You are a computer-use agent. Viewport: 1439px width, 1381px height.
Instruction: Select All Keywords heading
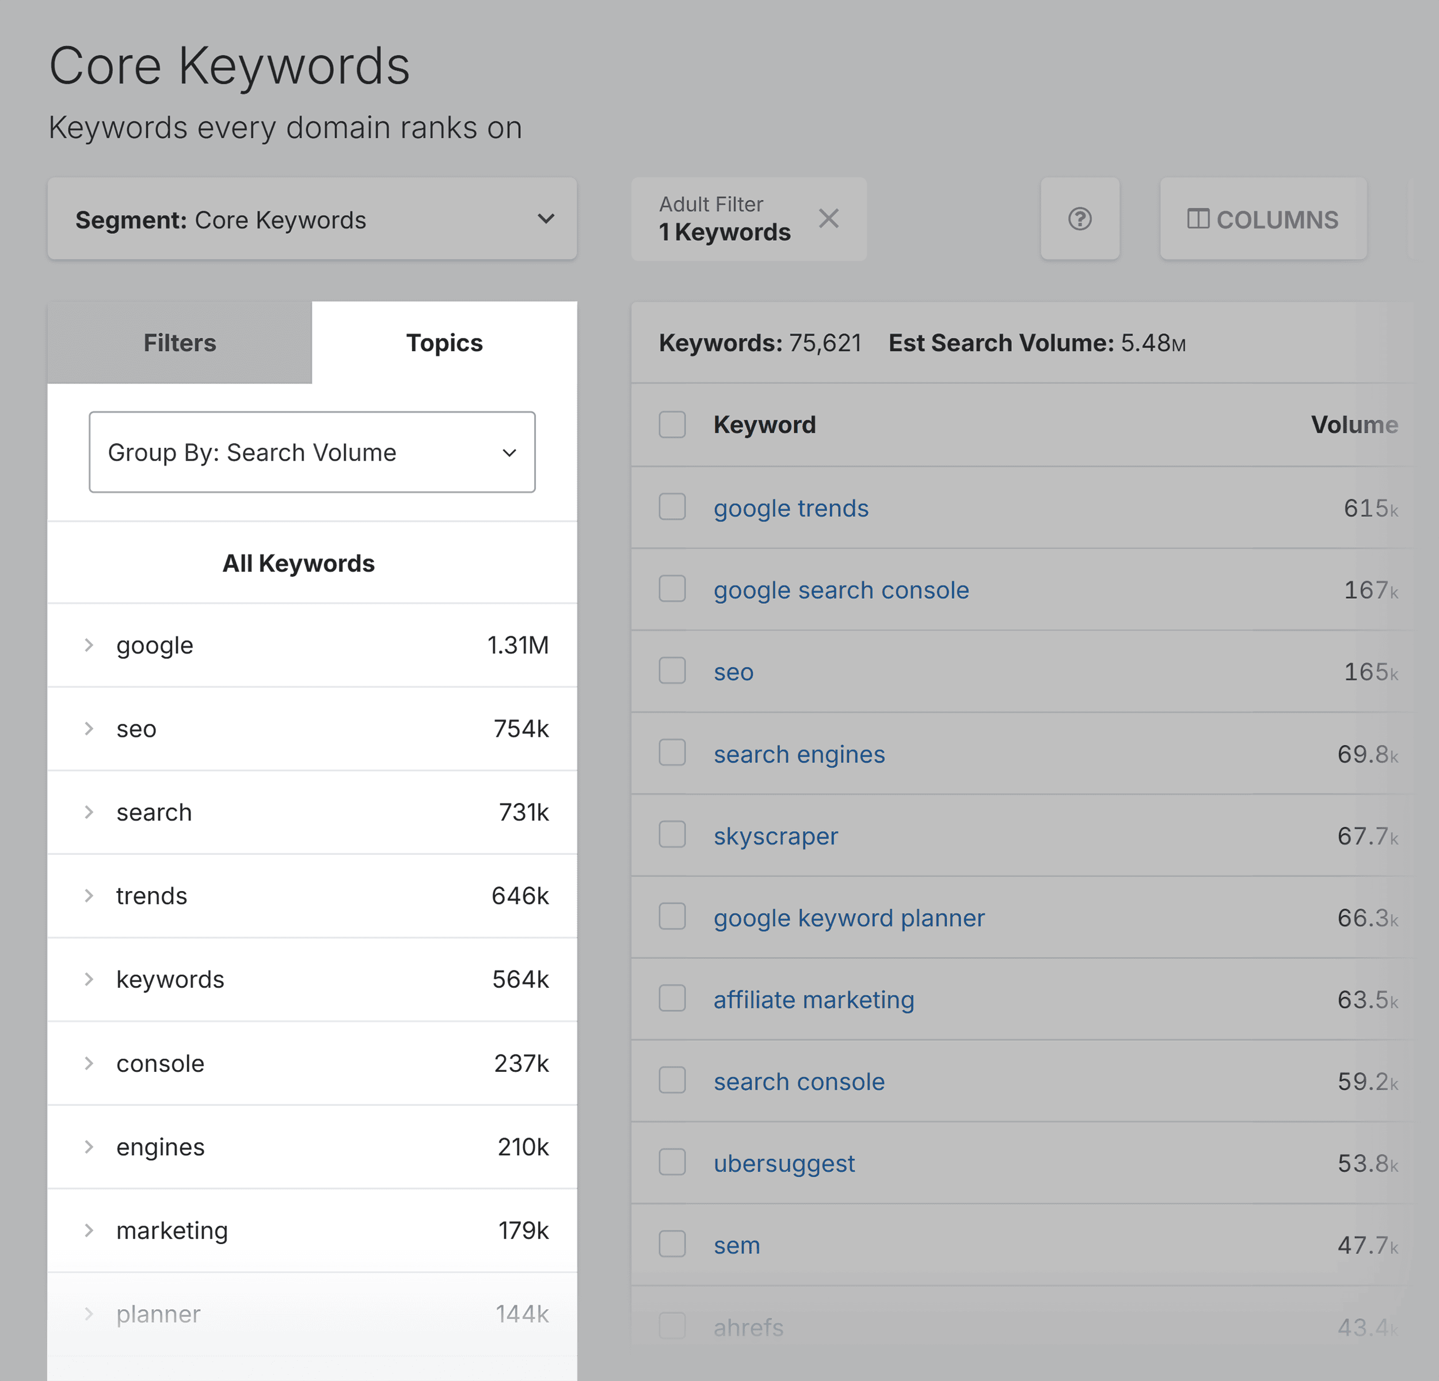pyautogui.click(x=299, y=563)
